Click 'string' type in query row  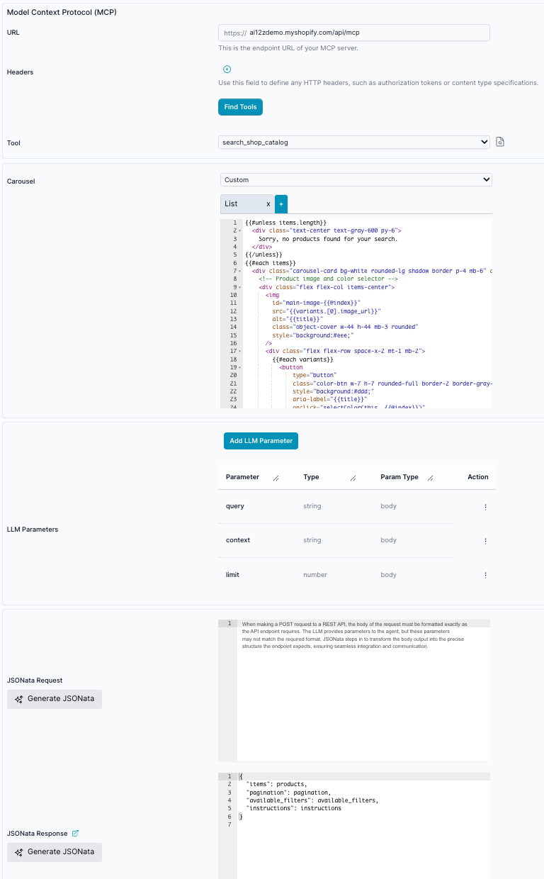point(312,506)
